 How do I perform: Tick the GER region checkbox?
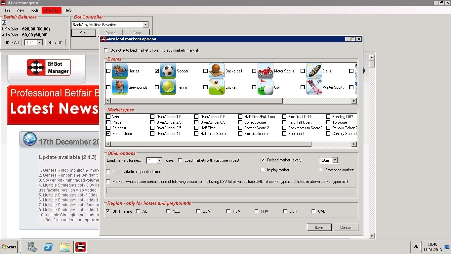(285, 211)
